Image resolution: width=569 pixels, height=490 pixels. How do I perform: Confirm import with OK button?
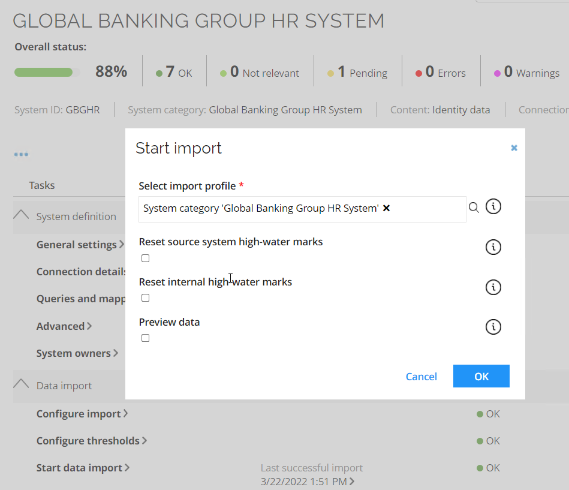[x=481, y=376]
